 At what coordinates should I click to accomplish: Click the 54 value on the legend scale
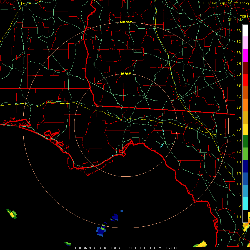pos(239,63)
